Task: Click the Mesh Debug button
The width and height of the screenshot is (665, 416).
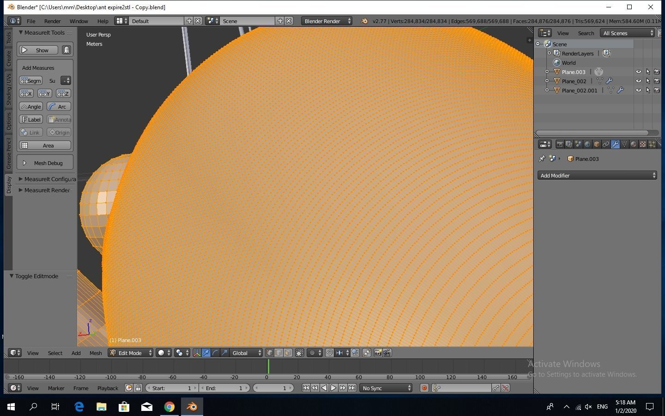Action: tap(45, 163)
